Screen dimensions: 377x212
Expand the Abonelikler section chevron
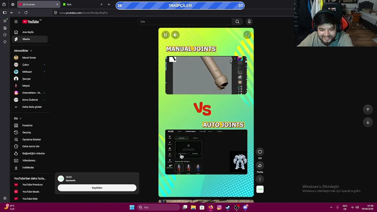[31, 51]
